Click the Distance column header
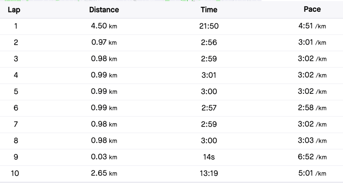 pyautogui.click(x=104, y=10)
